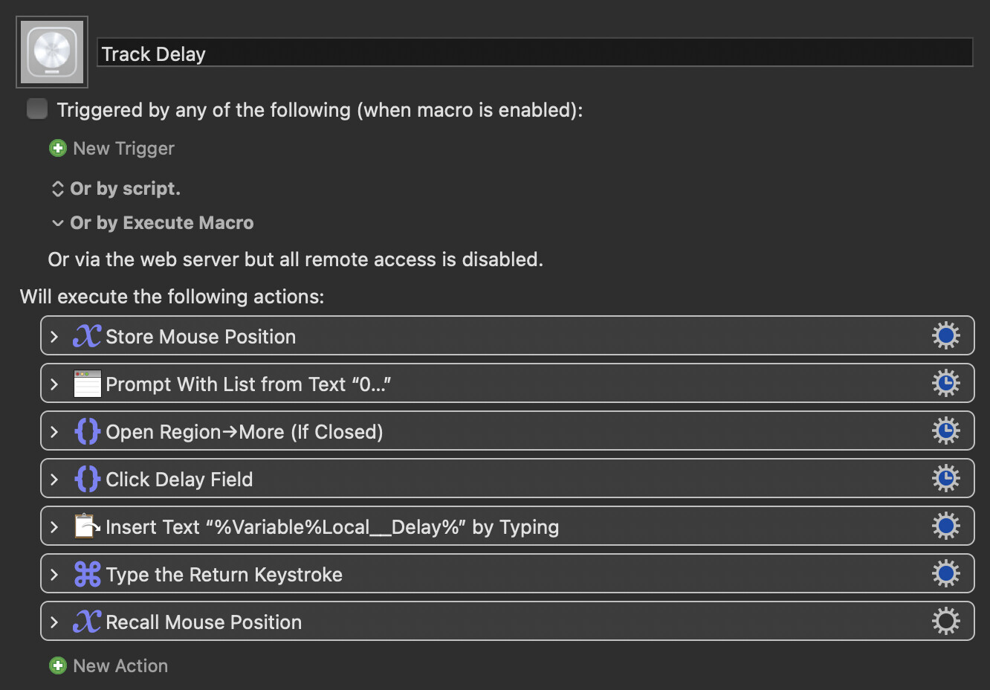Click the macro name field 'Track Delay'
This screenshot has width=990, height=690.
pyautogui.click(x=534, y=54)
